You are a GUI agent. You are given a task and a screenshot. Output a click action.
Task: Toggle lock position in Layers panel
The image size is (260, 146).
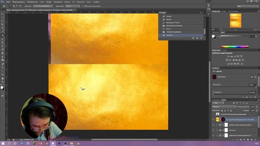click(228, 111)
